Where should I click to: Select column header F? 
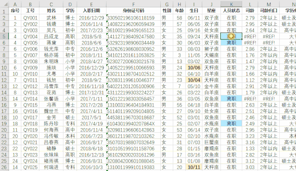click(x=133, y=4)
